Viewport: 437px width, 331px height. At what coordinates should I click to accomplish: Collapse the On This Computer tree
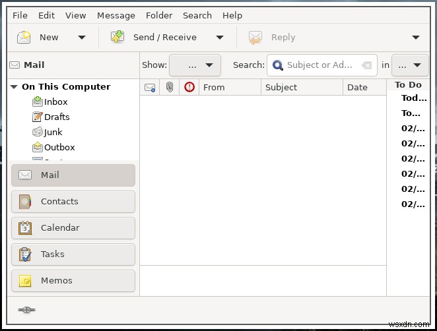click(14, 87)
